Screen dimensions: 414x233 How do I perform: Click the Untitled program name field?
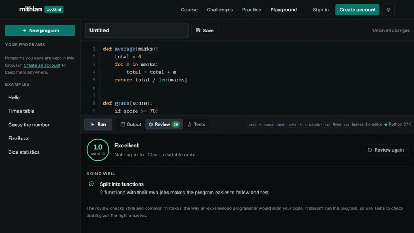point(137,30)
